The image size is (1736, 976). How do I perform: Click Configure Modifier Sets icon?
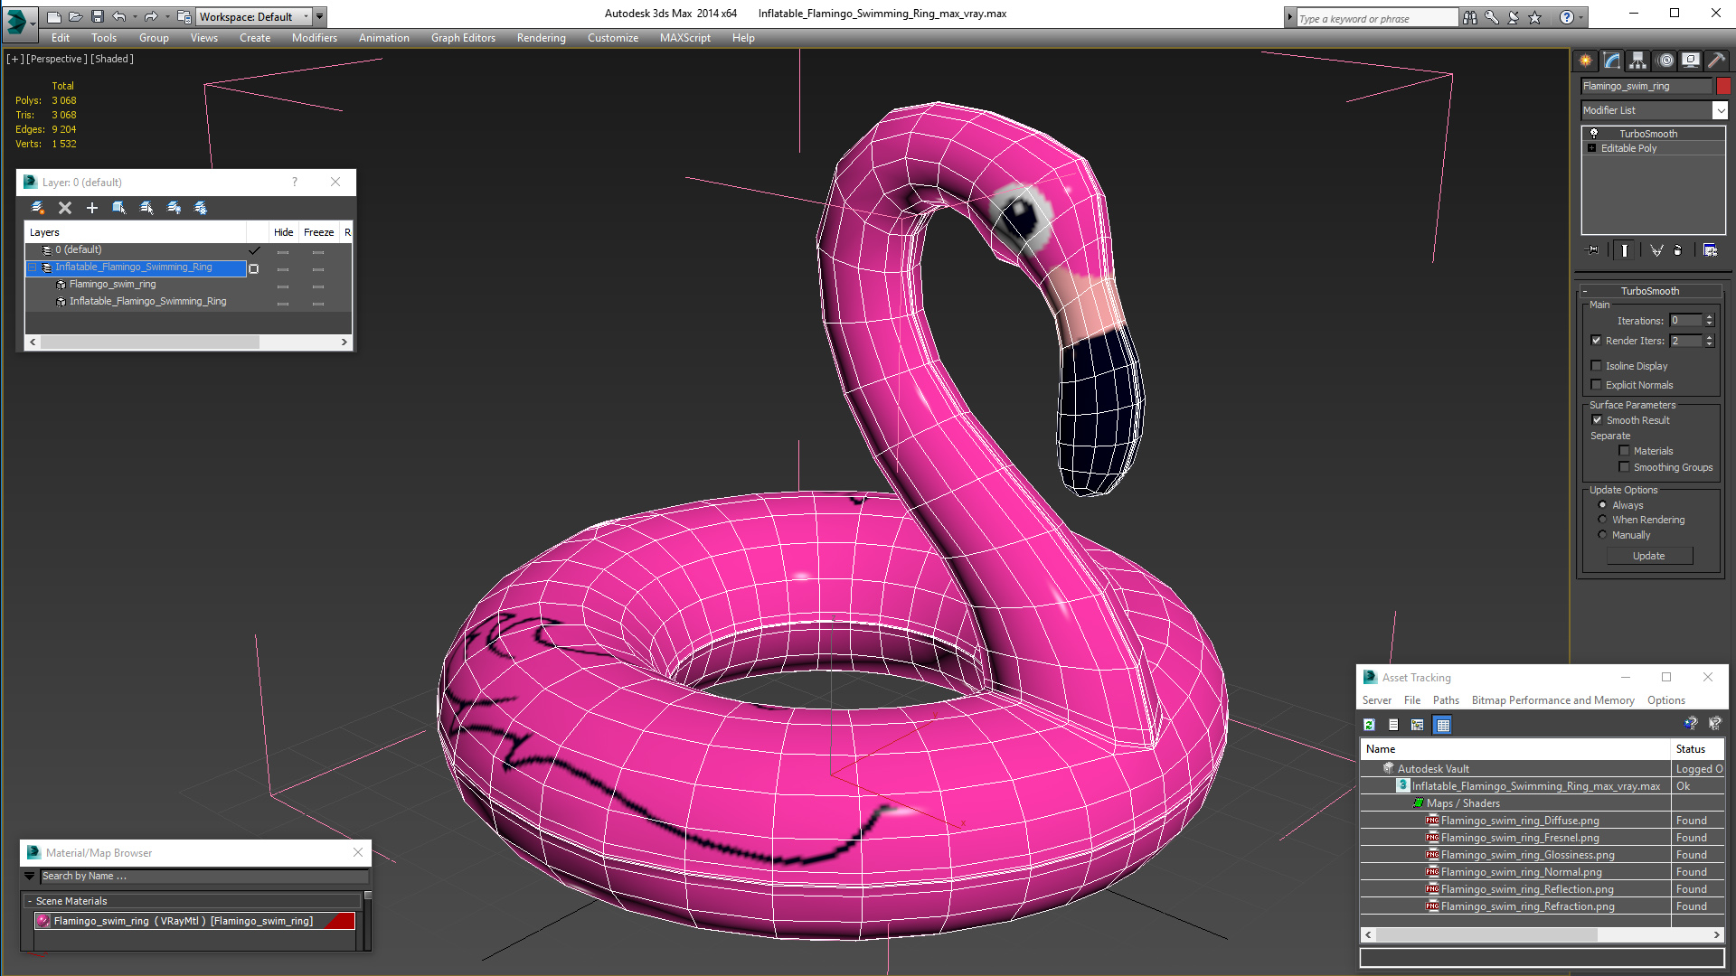click(1710, 250)
